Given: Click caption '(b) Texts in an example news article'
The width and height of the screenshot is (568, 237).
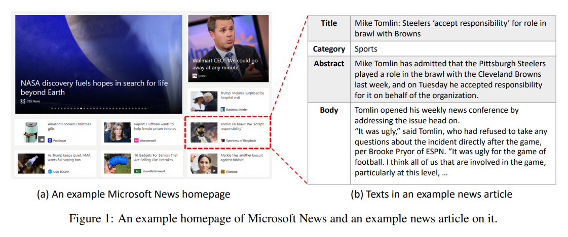Looking at the screenshot, I should pyautogui.click(x=431, y=195).
